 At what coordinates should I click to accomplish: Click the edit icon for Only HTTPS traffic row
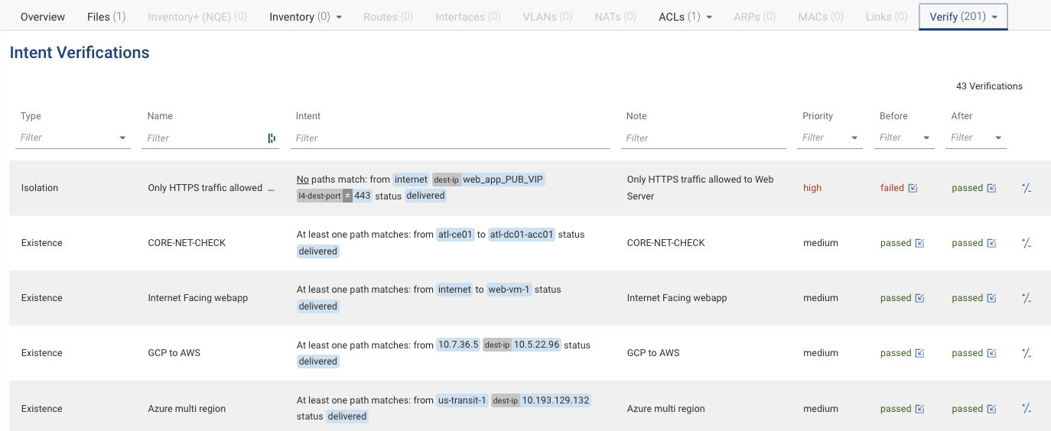point(1027,188)
